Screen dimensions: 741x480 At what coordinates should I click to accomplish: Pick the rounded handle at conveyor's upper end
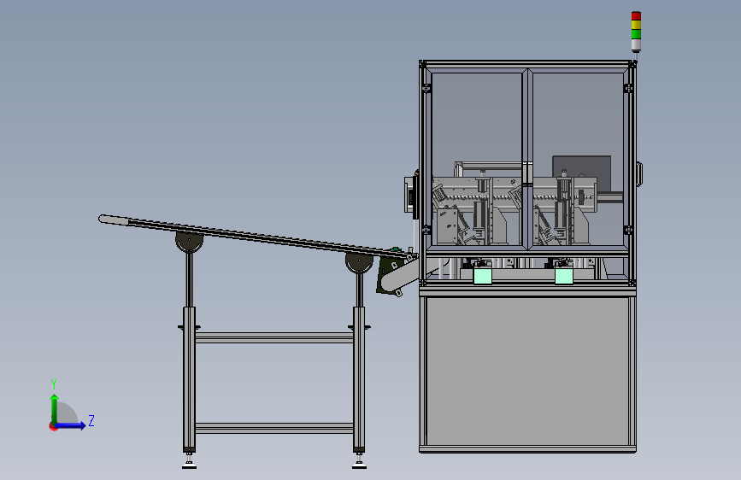pos(114,220)
